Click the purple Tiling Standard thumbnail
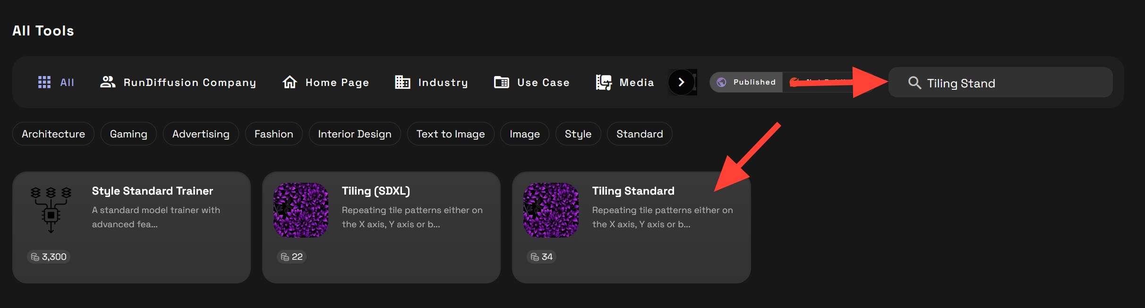The height and width of the screenshot is (308, 1145). [551, 210]
